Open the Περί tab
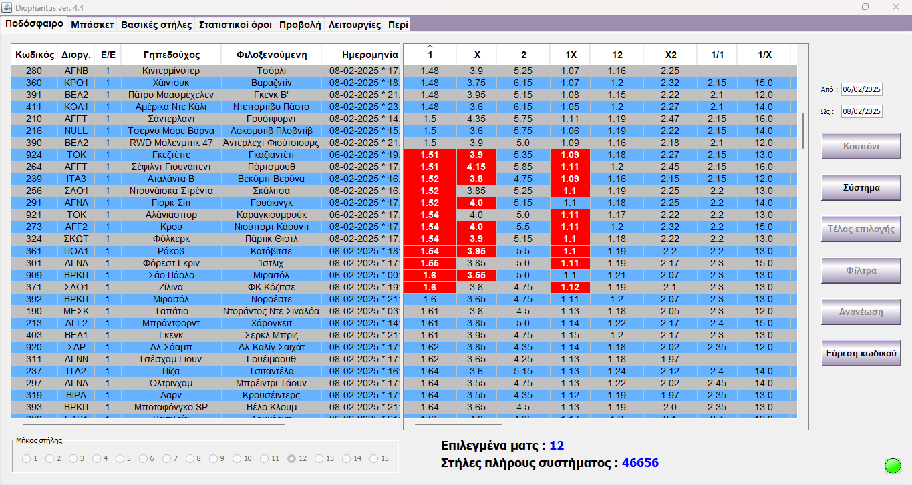 tap(398, 25)
